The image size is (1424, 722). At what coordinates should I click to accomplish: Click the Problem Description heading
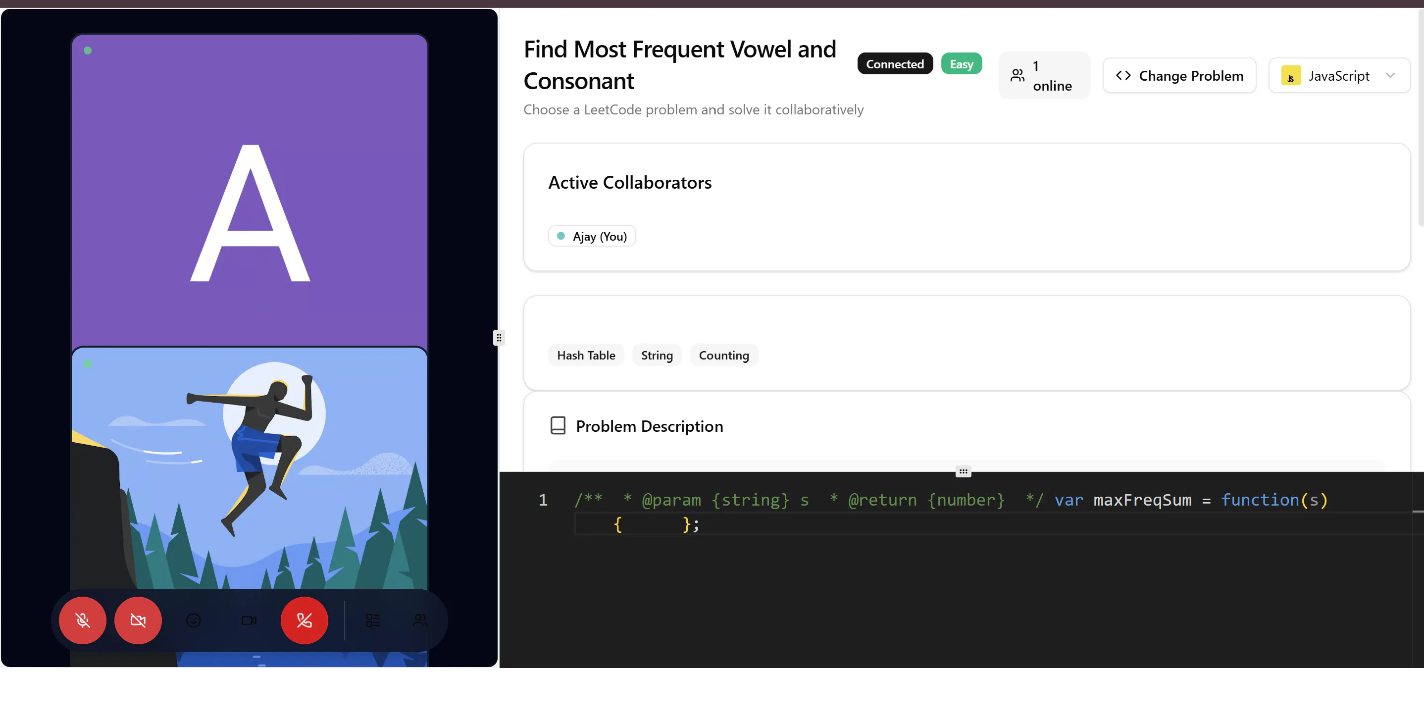[x=650, y=426]
